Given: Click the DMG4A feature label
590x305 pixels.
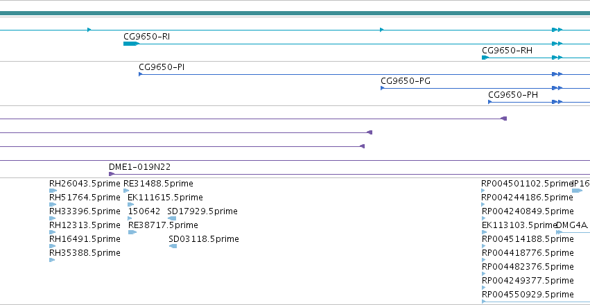Looking at the screenshot, I should (571, 225).
